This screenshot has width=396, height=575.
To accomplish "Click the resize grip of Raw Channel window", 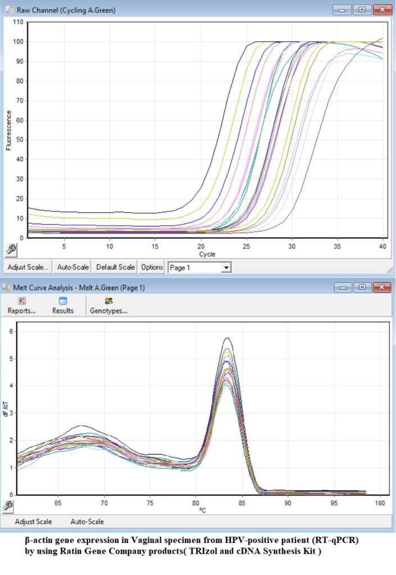I will [x=389, y=270].
